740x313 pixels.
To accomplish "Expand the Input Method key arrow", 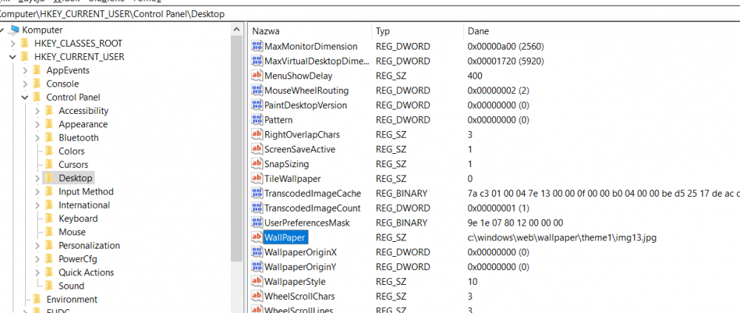I will 37,192.
